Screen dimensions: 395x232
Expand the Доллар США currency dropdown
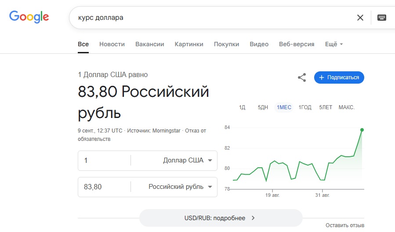coord(187,160)
